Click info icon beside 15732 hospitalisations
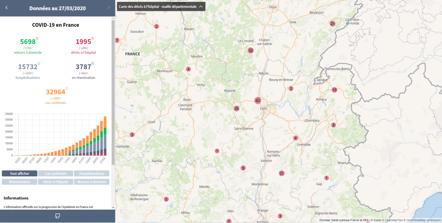442x223 pixels. point(39,64)
